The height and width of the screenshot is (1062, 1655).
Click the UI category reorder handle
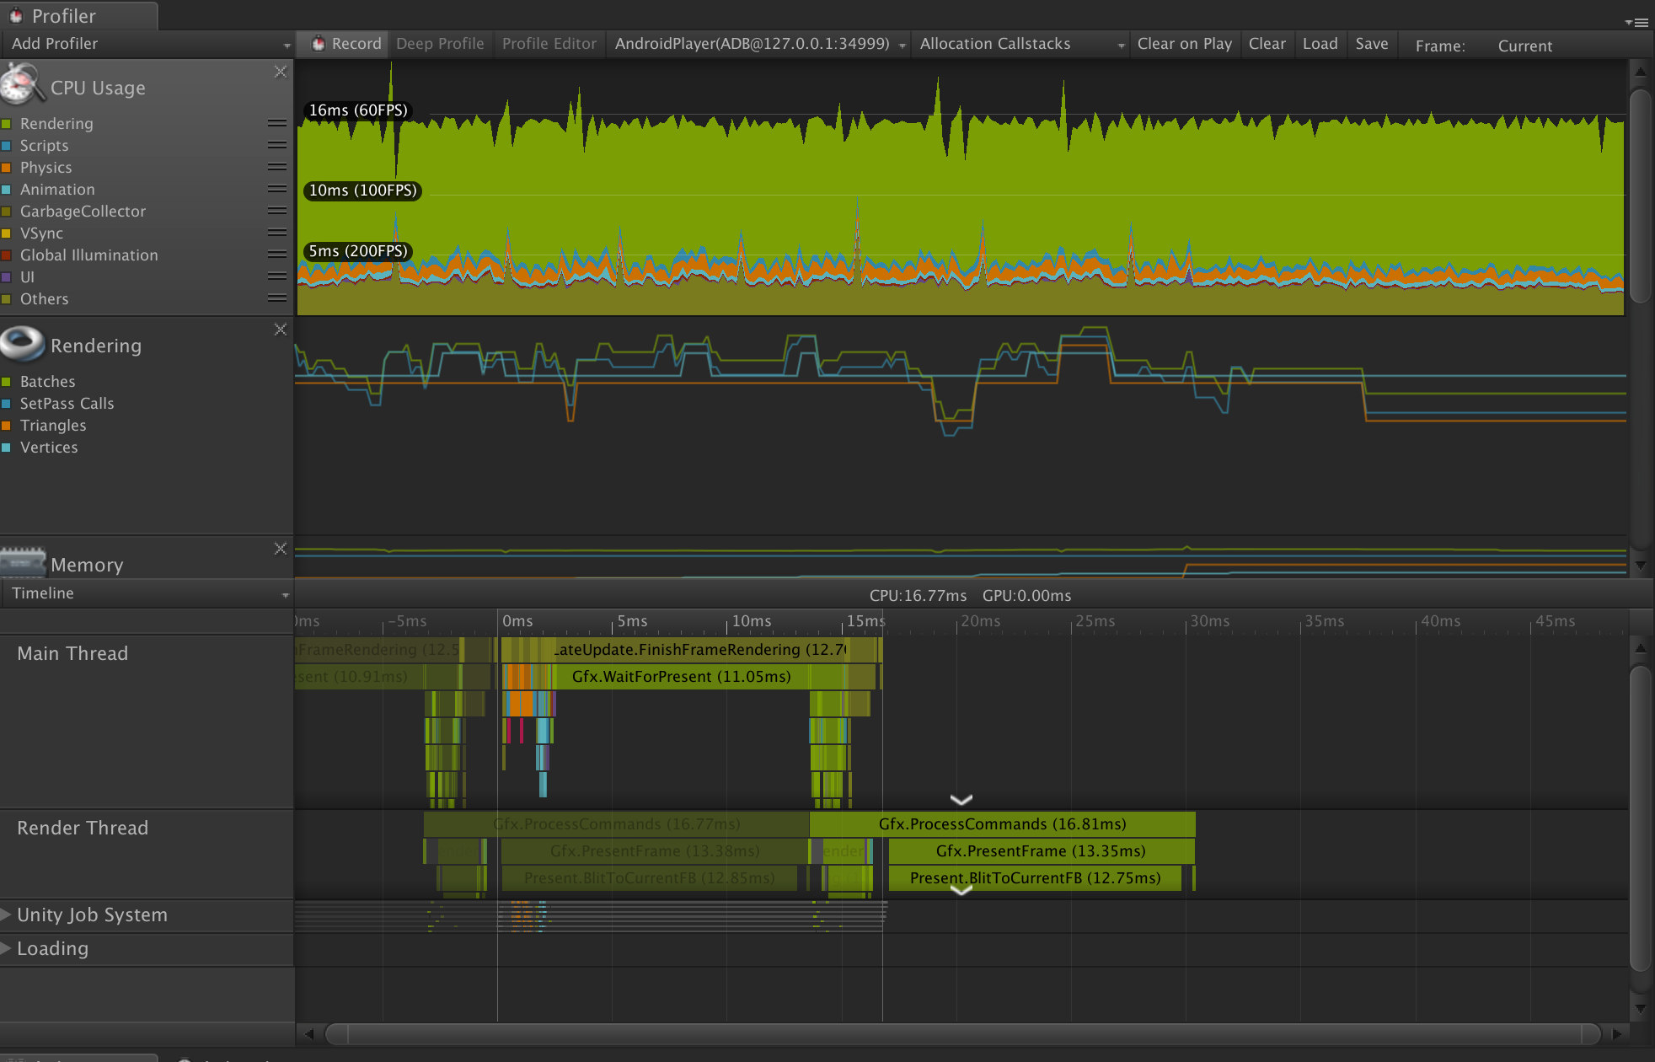tap(276, 276)
